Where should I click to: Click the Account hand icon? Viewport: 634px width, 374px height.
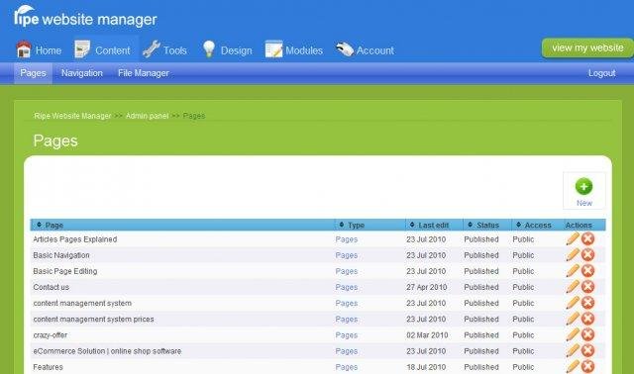click(345, 49)
